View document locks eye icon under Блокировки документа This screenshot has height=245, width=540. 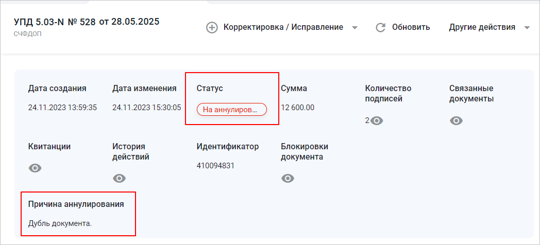[x=288, y=178]
